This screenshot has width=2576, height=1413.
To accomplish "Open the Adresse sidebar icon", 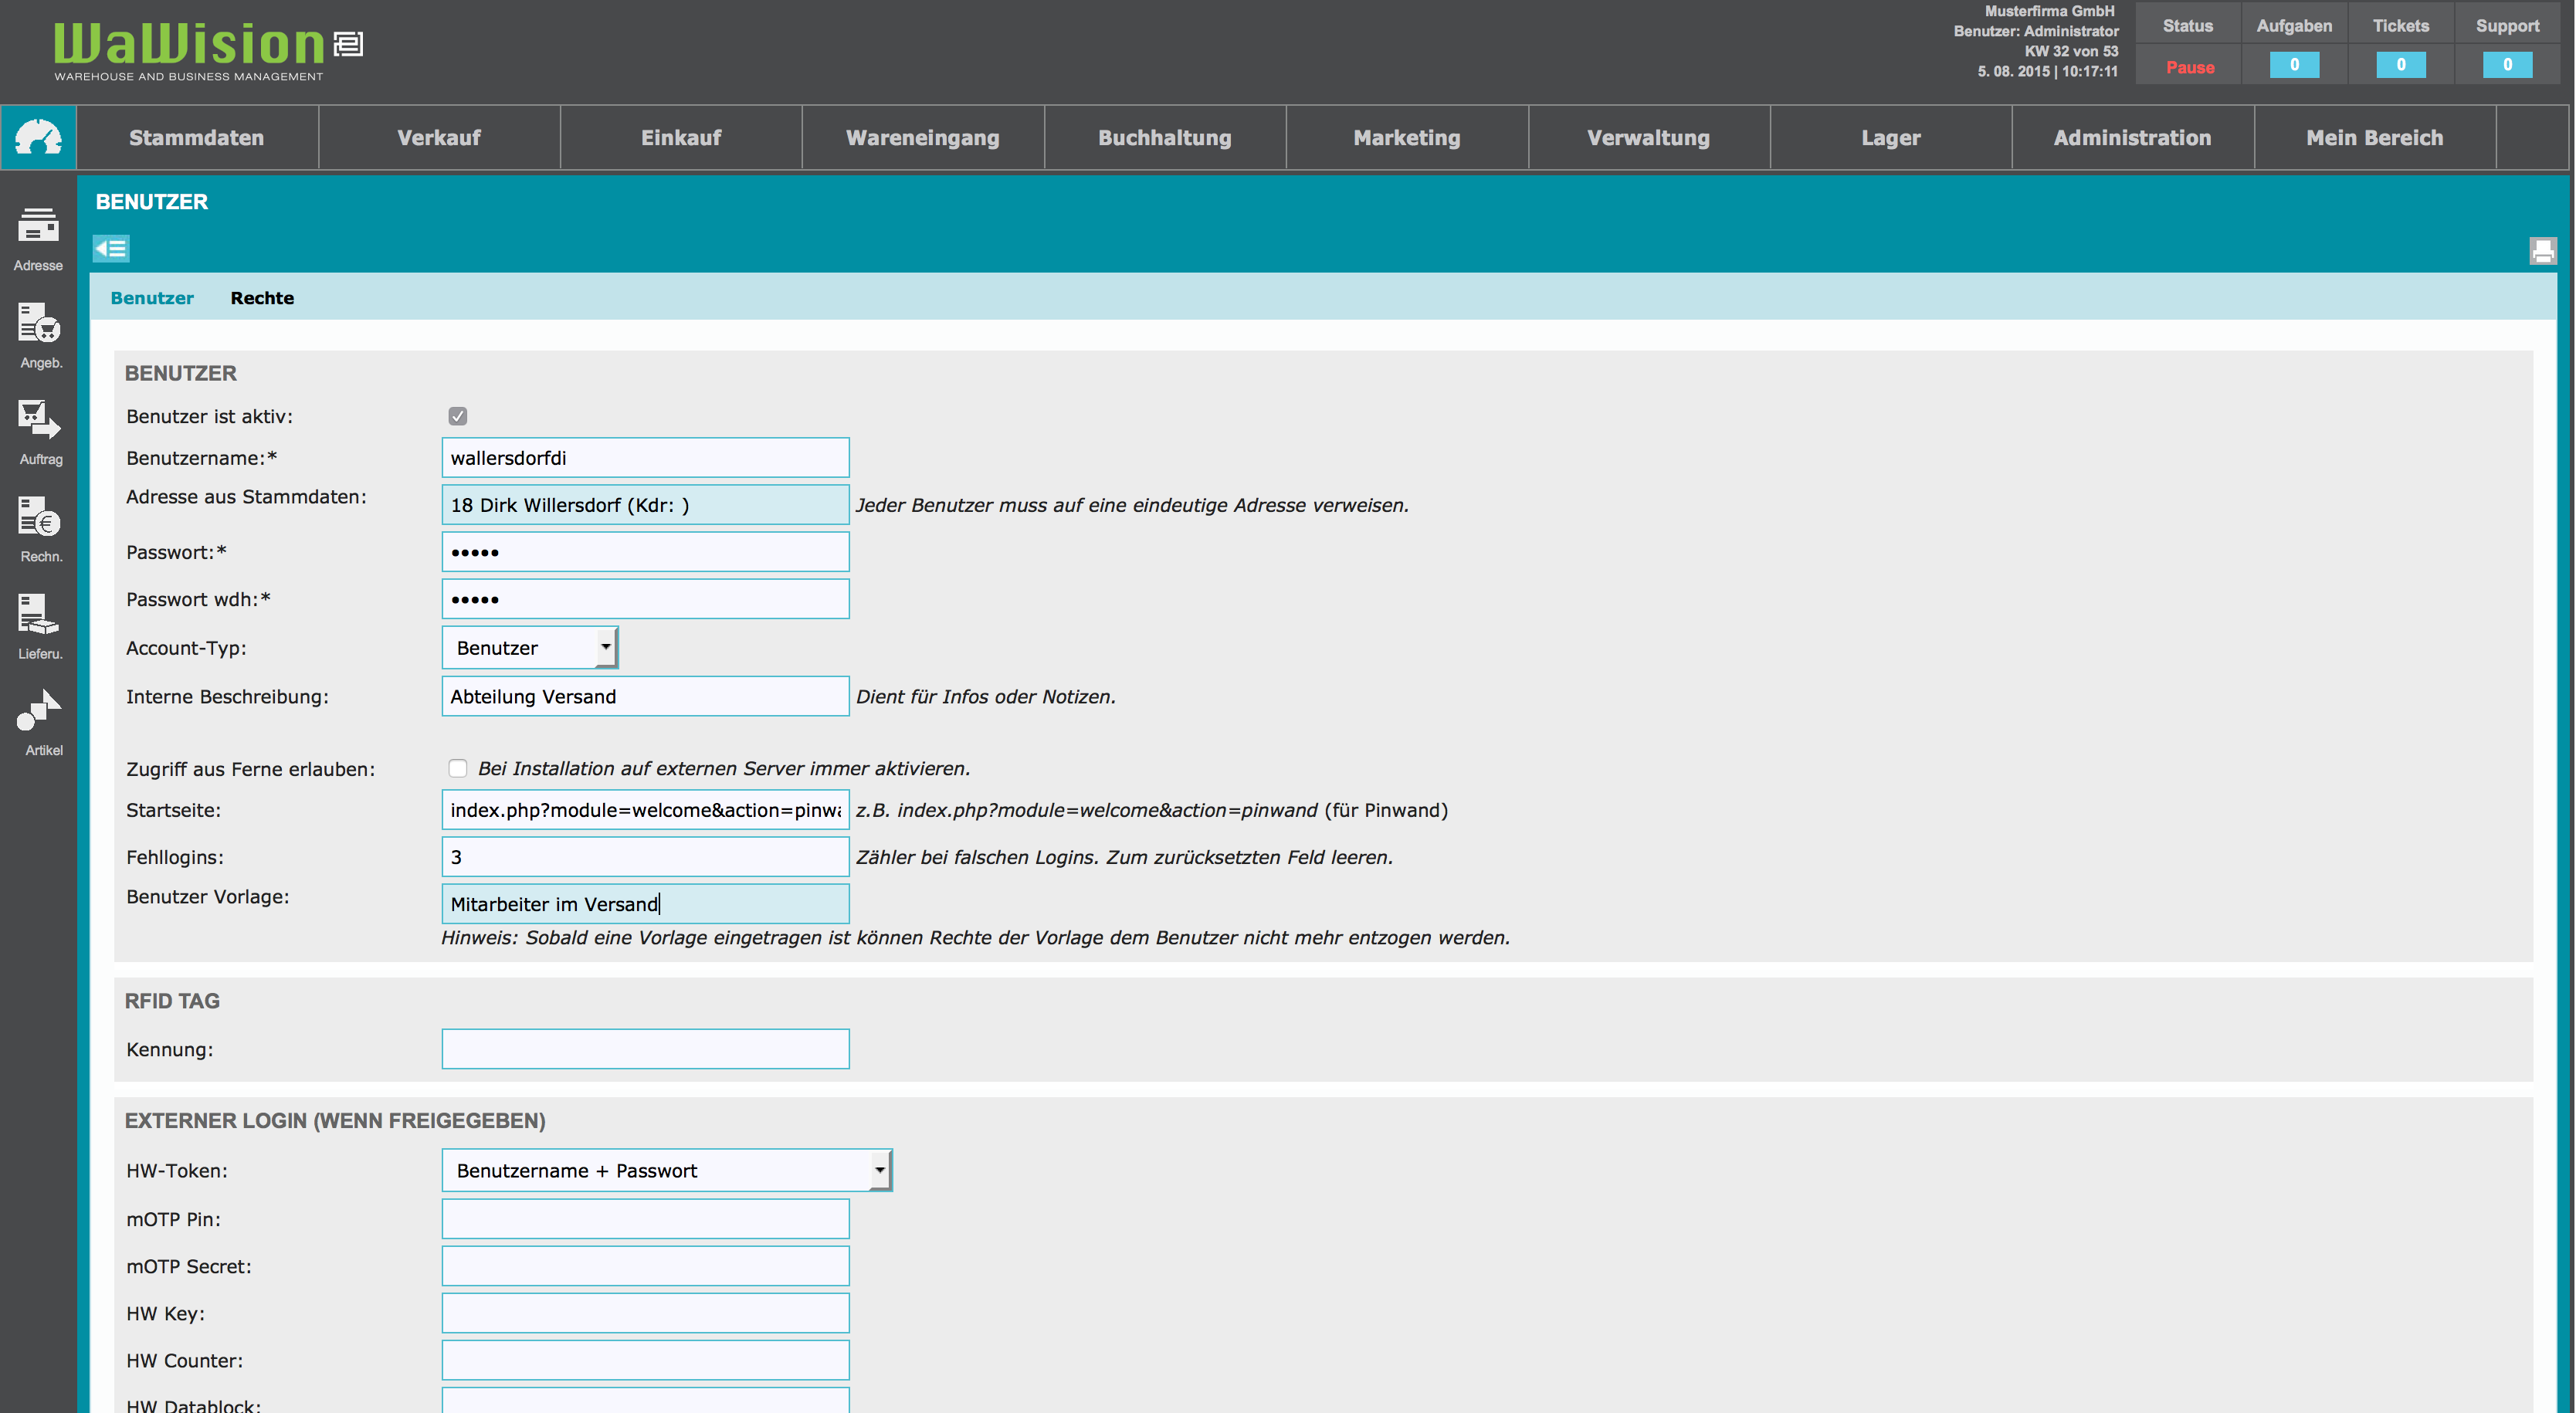I will tap(38, 227).
